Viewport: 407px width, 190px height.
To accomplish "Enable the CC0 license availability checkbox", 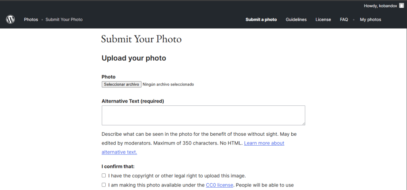I will [x=104, y=185].
